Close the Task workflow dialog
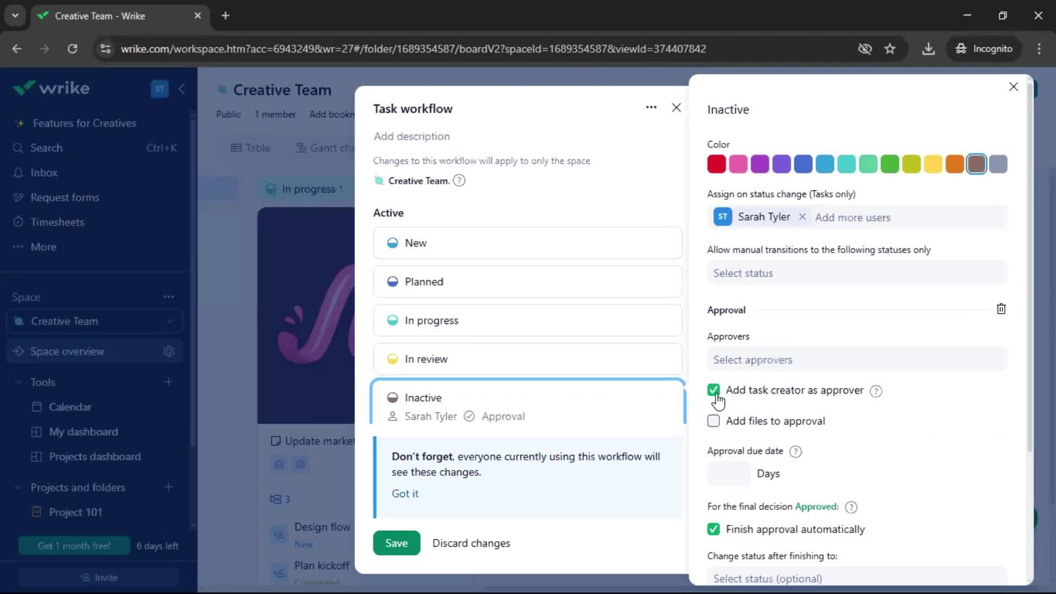Viewport: 1056px width, 594px height. coord(676,108)
